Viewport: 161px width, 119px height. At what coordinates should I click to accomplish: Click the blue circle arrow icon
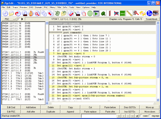(149, 13)
